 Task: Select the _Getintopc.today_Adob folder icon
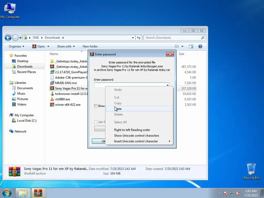pyautogui.click(x=52, y=61)
